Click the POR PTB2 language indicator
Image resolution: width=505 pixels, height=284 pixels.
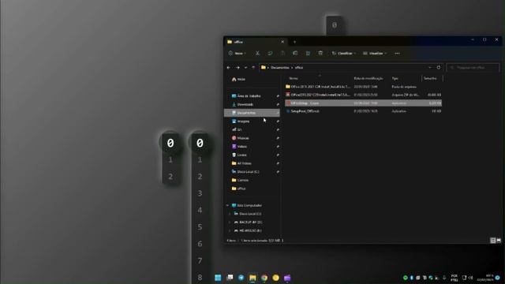point(454,278)
